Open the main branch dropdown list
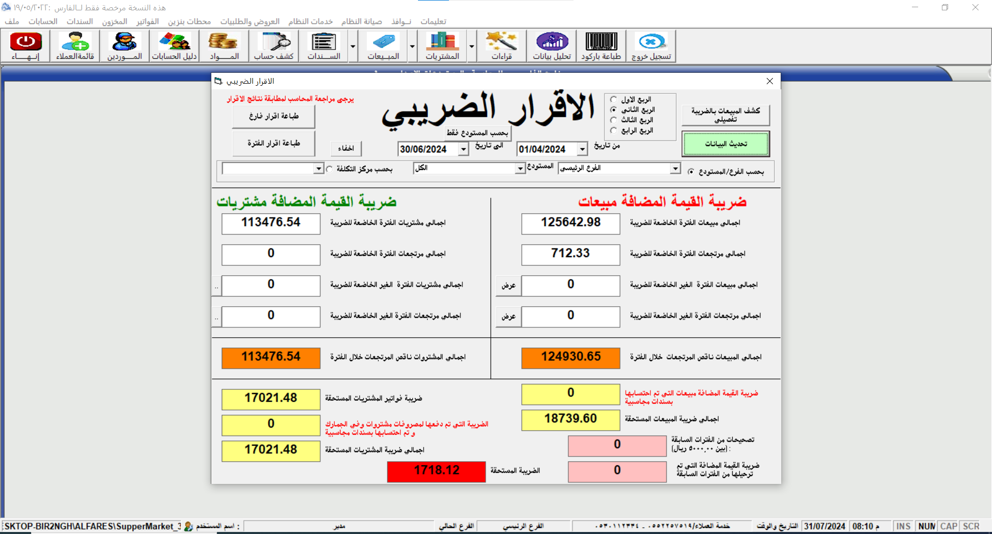This screenshot has width=992, height=534. (675, 168)
